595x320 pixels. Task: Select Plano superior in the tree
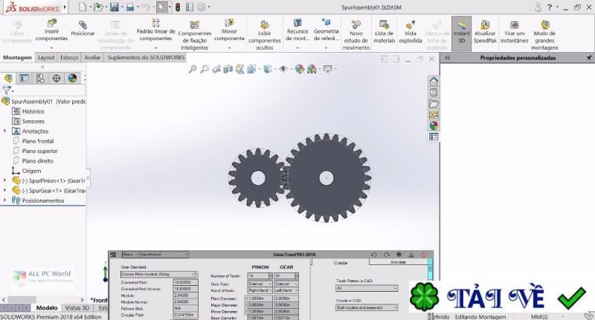point(39,151)
